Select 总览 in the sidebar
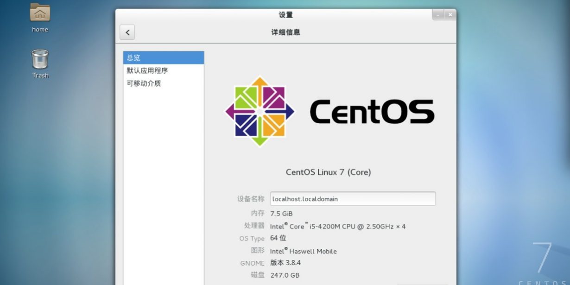Screen dimensions: 570x285 pyautogui.click(x=133, y=57)
